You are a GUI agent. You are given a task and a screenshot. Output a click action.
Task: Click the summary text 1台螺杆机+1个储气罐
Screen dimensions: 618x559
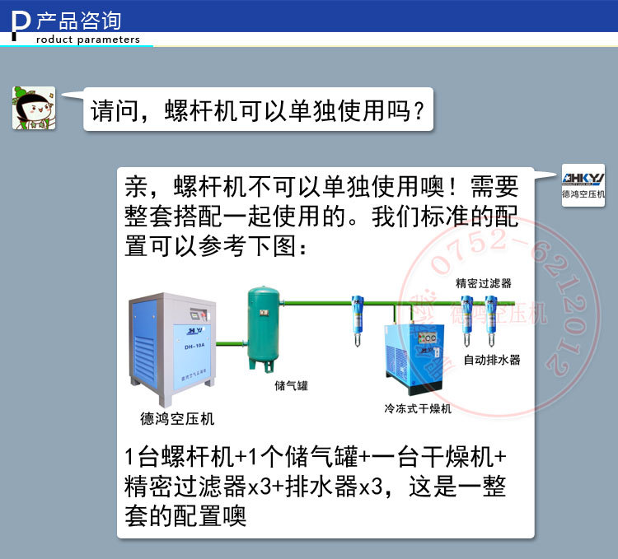(316, 486)
